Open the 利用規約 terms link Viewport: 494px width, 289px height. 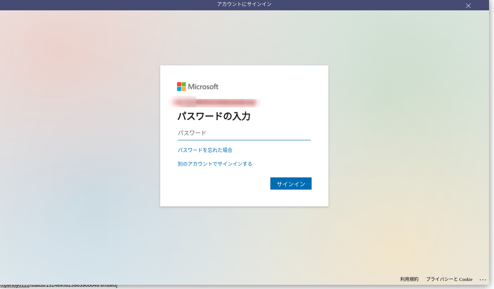409,279
